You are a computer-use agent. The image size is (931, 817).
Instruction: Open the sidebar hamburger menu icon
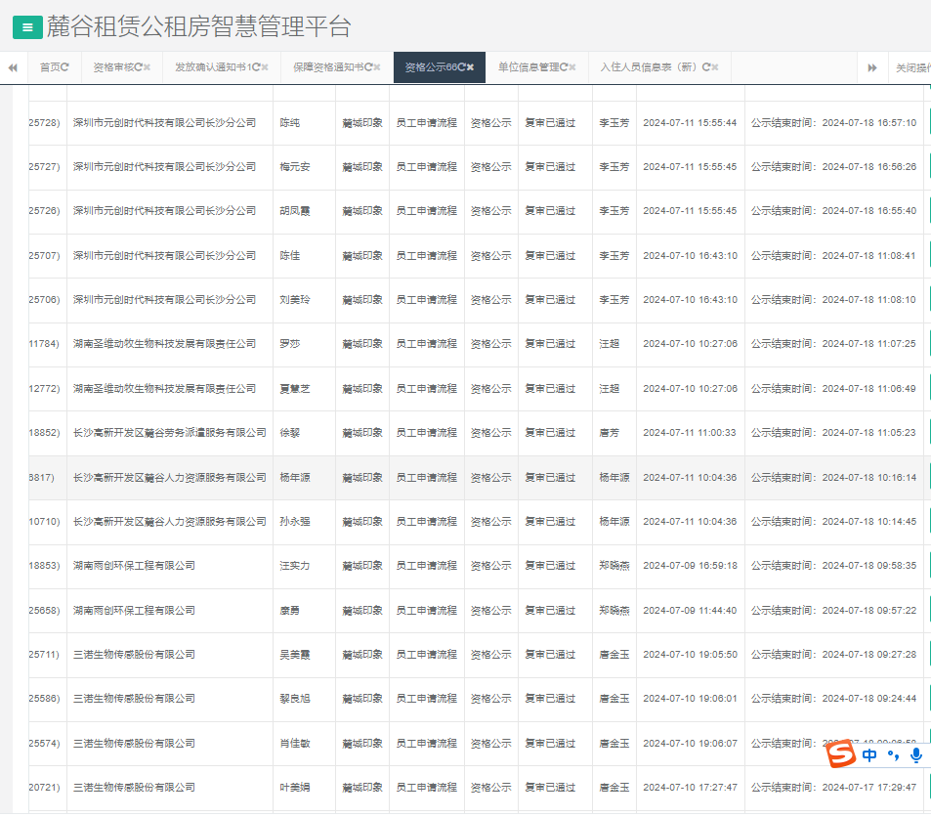tap(25, 26)
